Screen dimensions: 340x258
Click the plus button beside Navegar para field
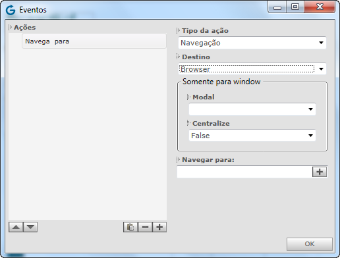tap(320, 172)
